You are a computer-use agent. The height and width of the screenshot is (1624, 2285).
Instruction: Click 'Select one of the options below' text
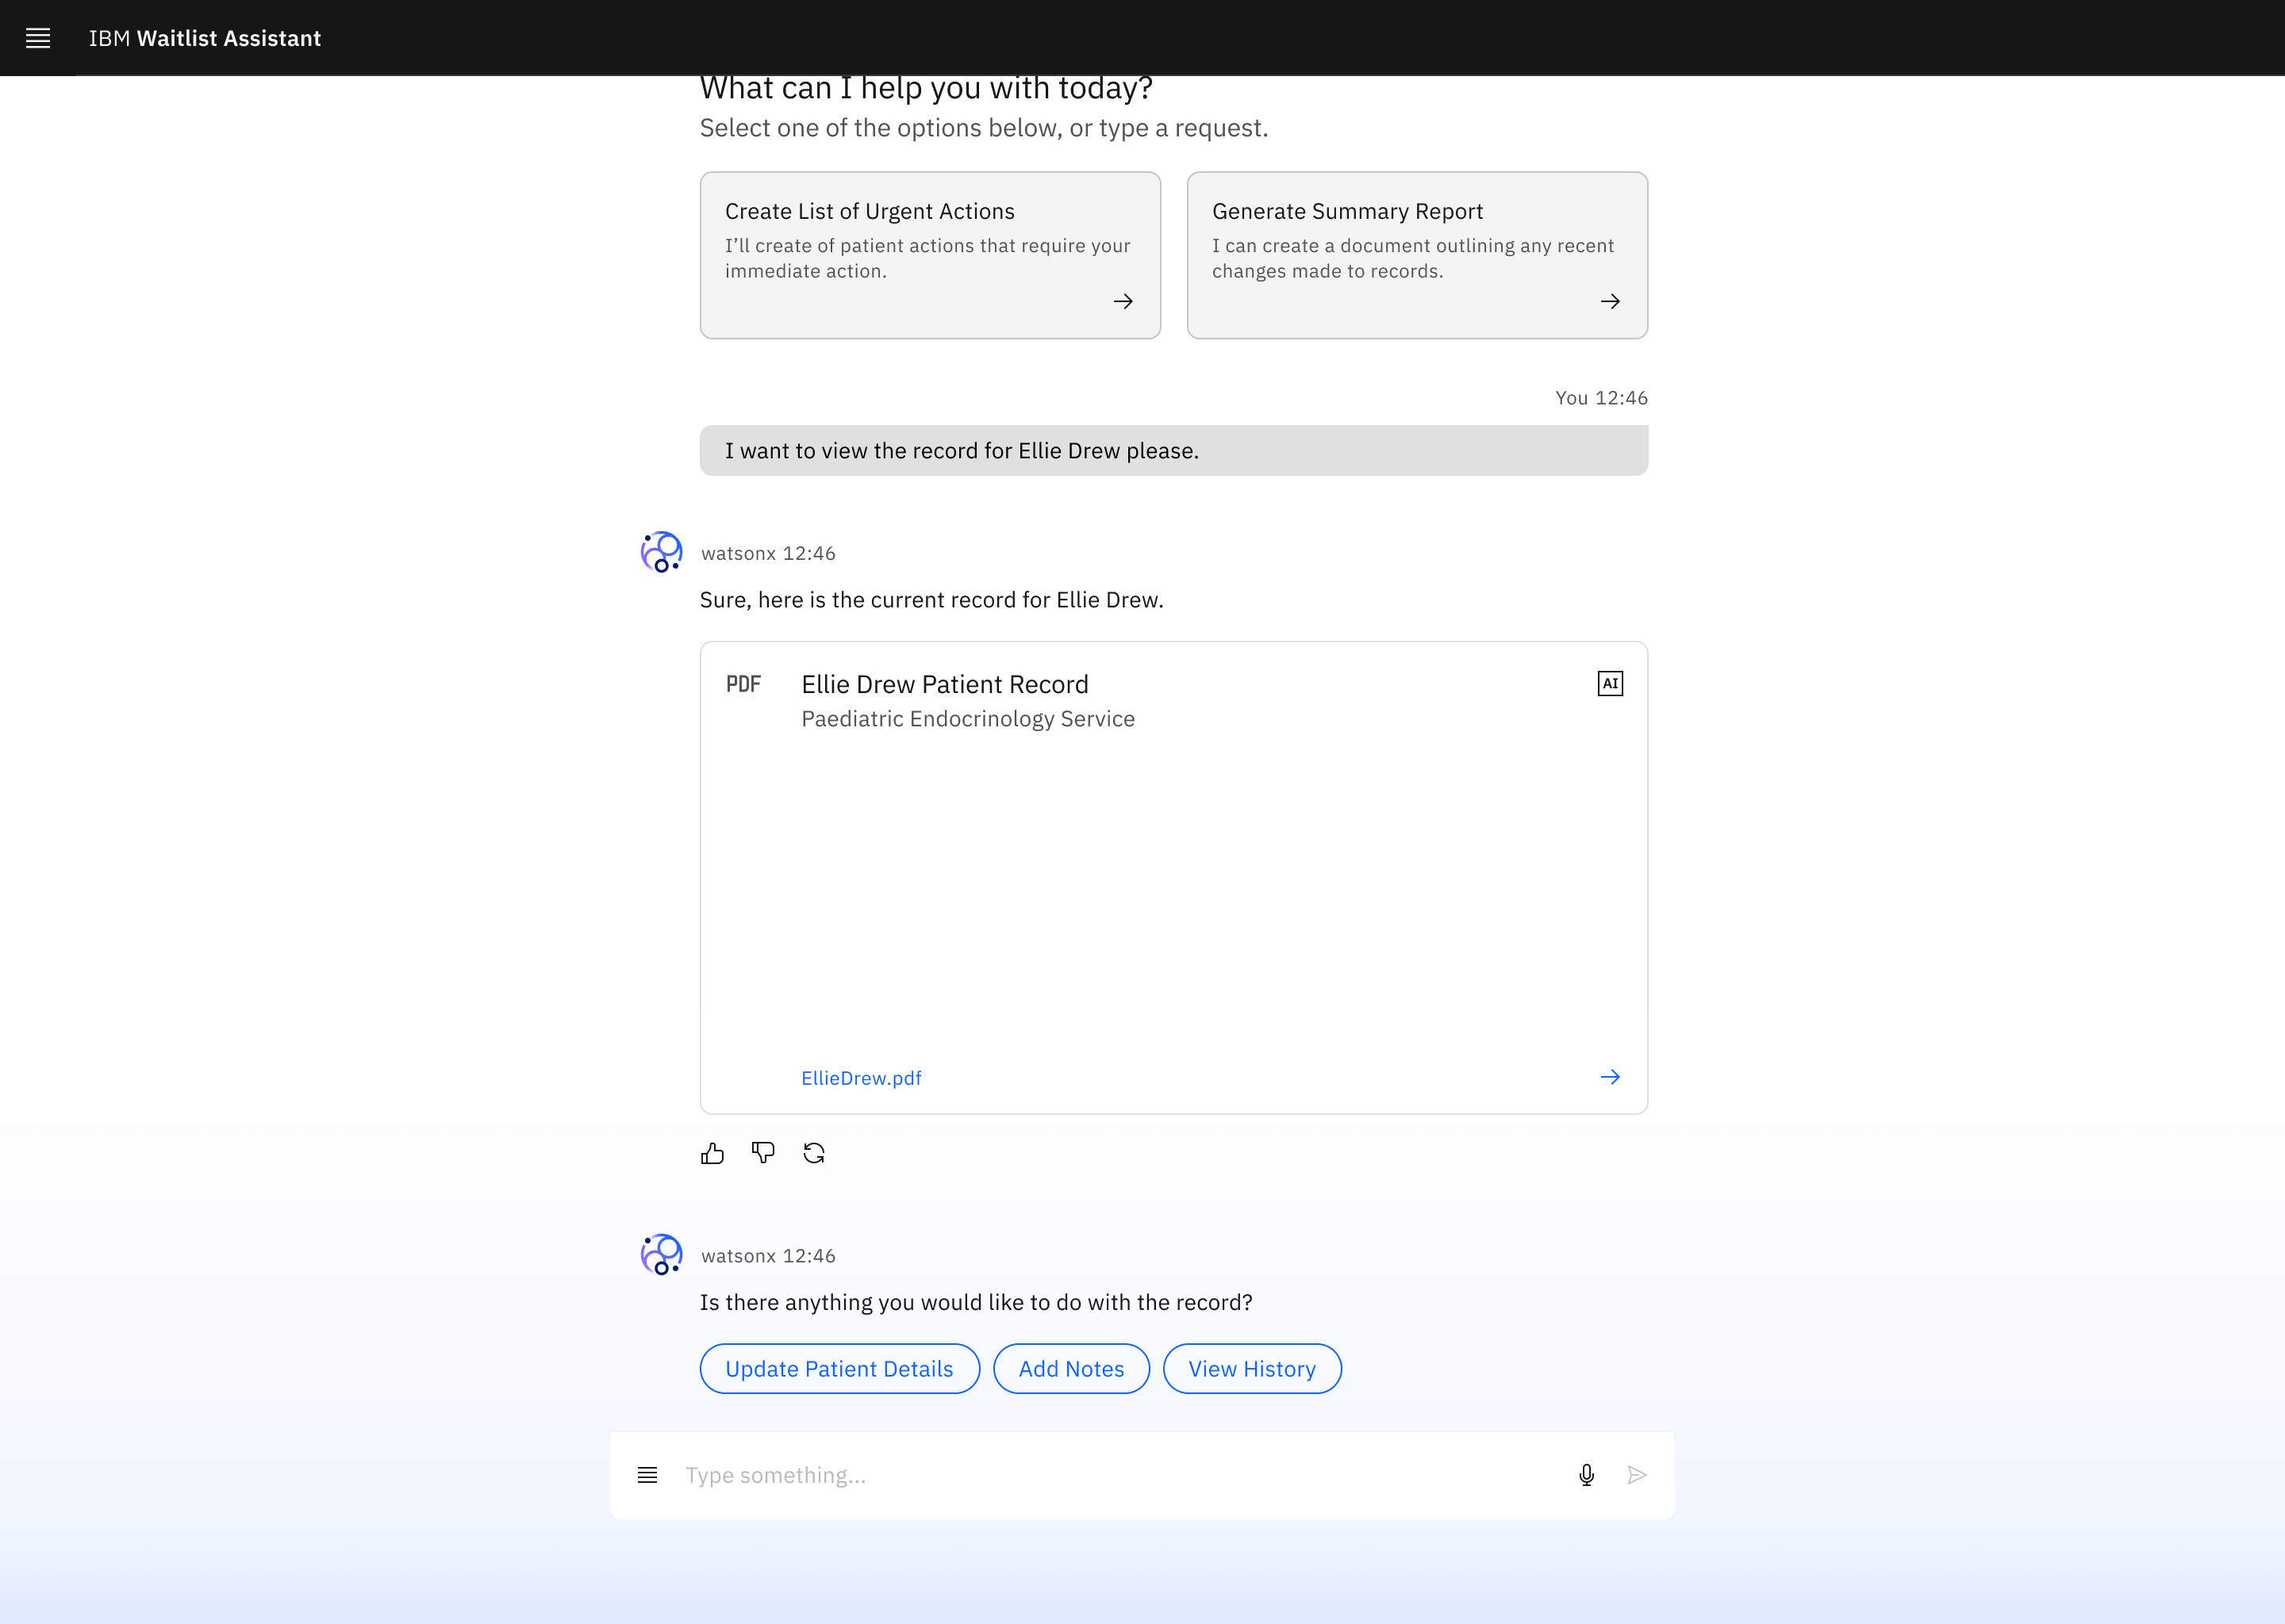click(x=985, y=128)
